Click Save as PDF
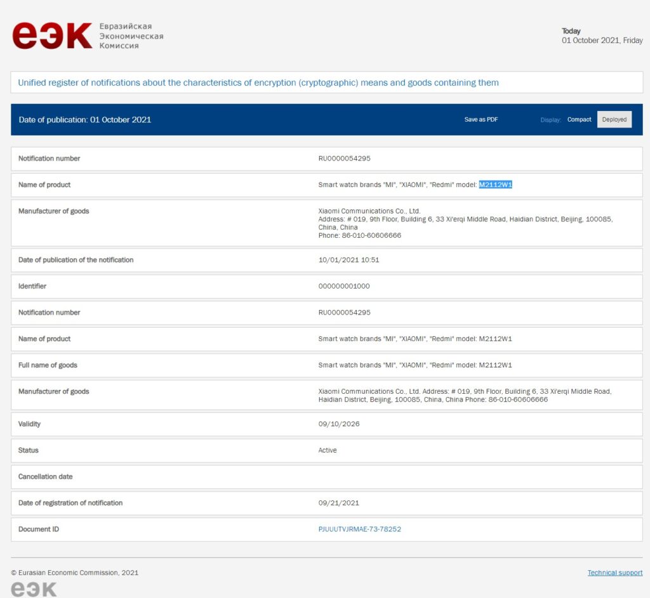The height and width of the screenshot is (598, 650). pos(481,119)
